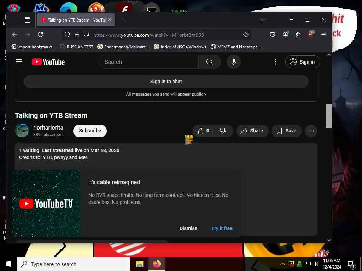362x271 pixels.
Task: Click the page vertical scrollbar thumb
Action: pos(329,116)
